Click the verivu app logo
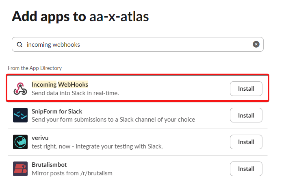The image size is (286, 192). pos(20,142)
